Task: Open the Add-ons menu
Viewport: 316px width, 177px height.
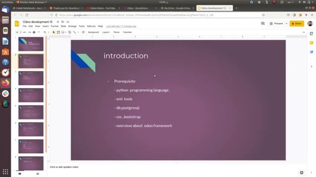Action: 91,26
